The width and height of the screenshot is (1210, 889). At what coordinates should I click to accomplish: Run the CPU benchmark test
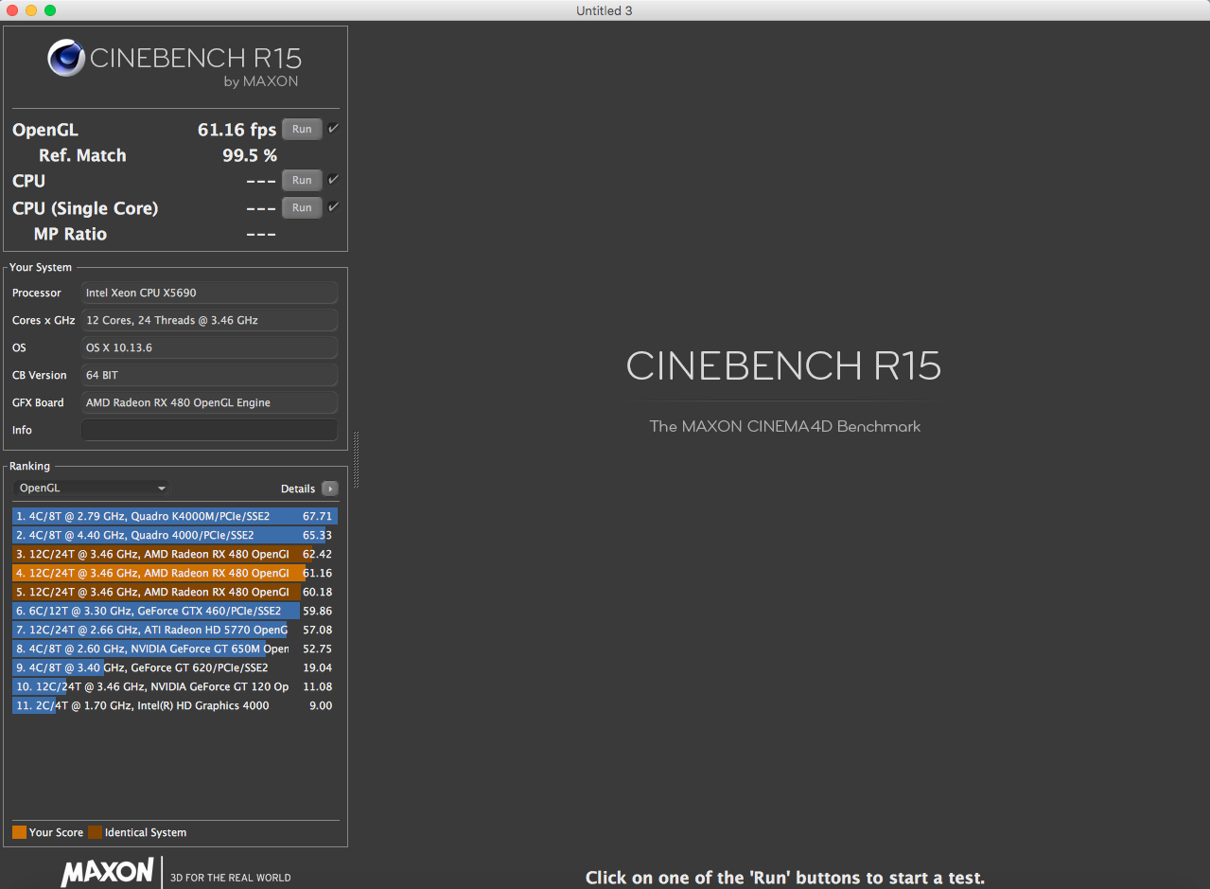pos(302,180)
